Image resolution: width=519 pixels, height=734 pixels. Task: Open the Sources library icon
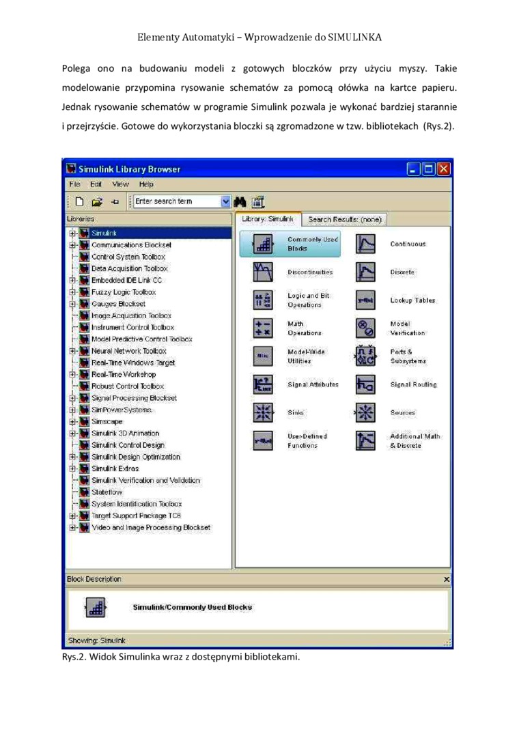pos(366,412)
